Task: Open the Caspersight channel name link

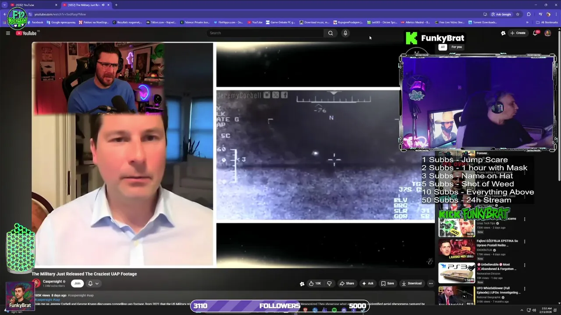Action: pyautogui.click(x=53, y=281)
